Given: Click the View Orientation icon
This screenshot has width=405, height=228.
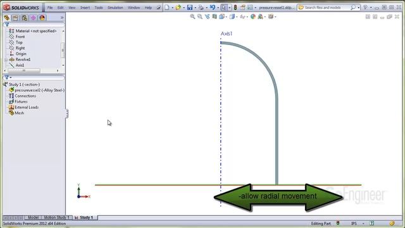Looking at the screenshot, I should 221,16.
